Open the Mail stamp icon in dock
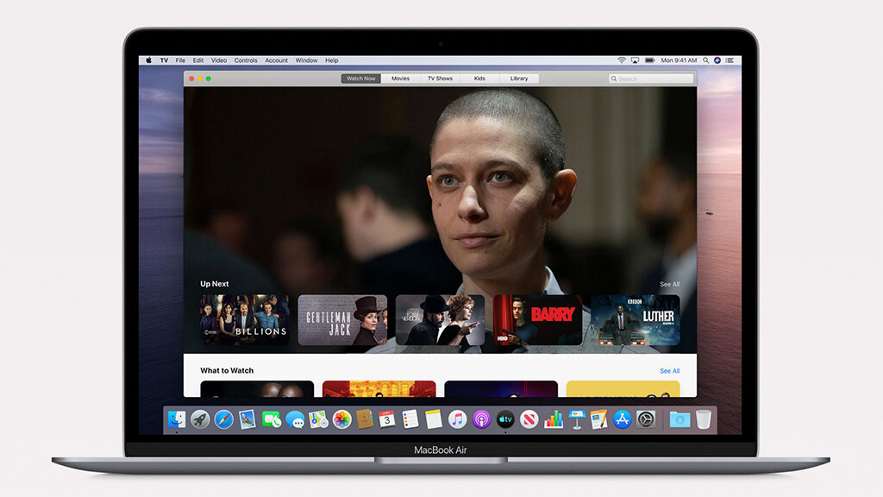This screenshot has height=497, width=883. pyautogui.click(x=247, y=419)
